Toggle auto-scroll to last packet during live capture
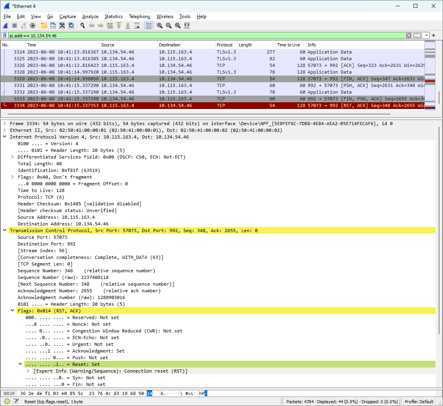Image resolution: width=443 pixels, height=406 pixels. (x=137, y=26)
